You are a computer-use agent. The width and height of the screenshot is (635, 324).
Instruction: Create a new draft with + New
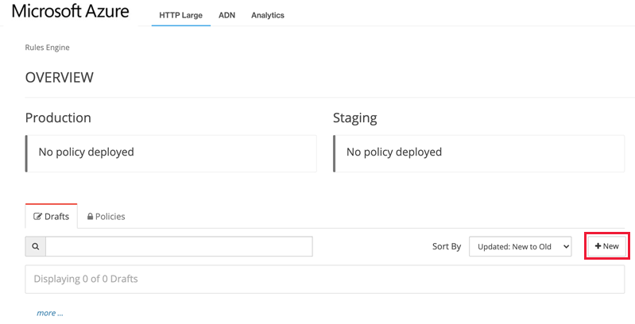[607, 246]
